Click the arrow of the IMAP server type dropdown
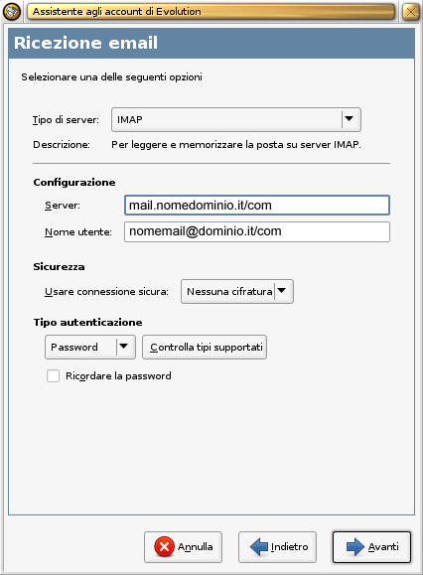The width and height of the screenshot is (423, 575). tap(349, 119)
